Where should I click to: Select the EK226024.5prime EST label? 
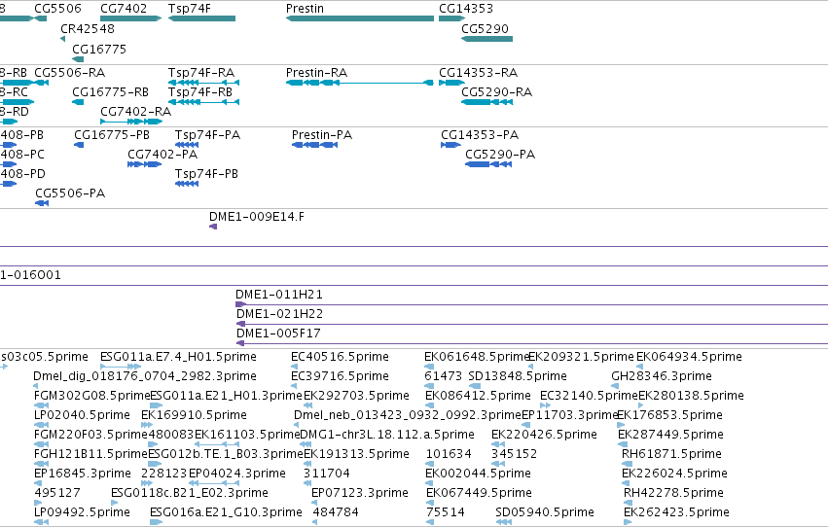coord(675,474)
